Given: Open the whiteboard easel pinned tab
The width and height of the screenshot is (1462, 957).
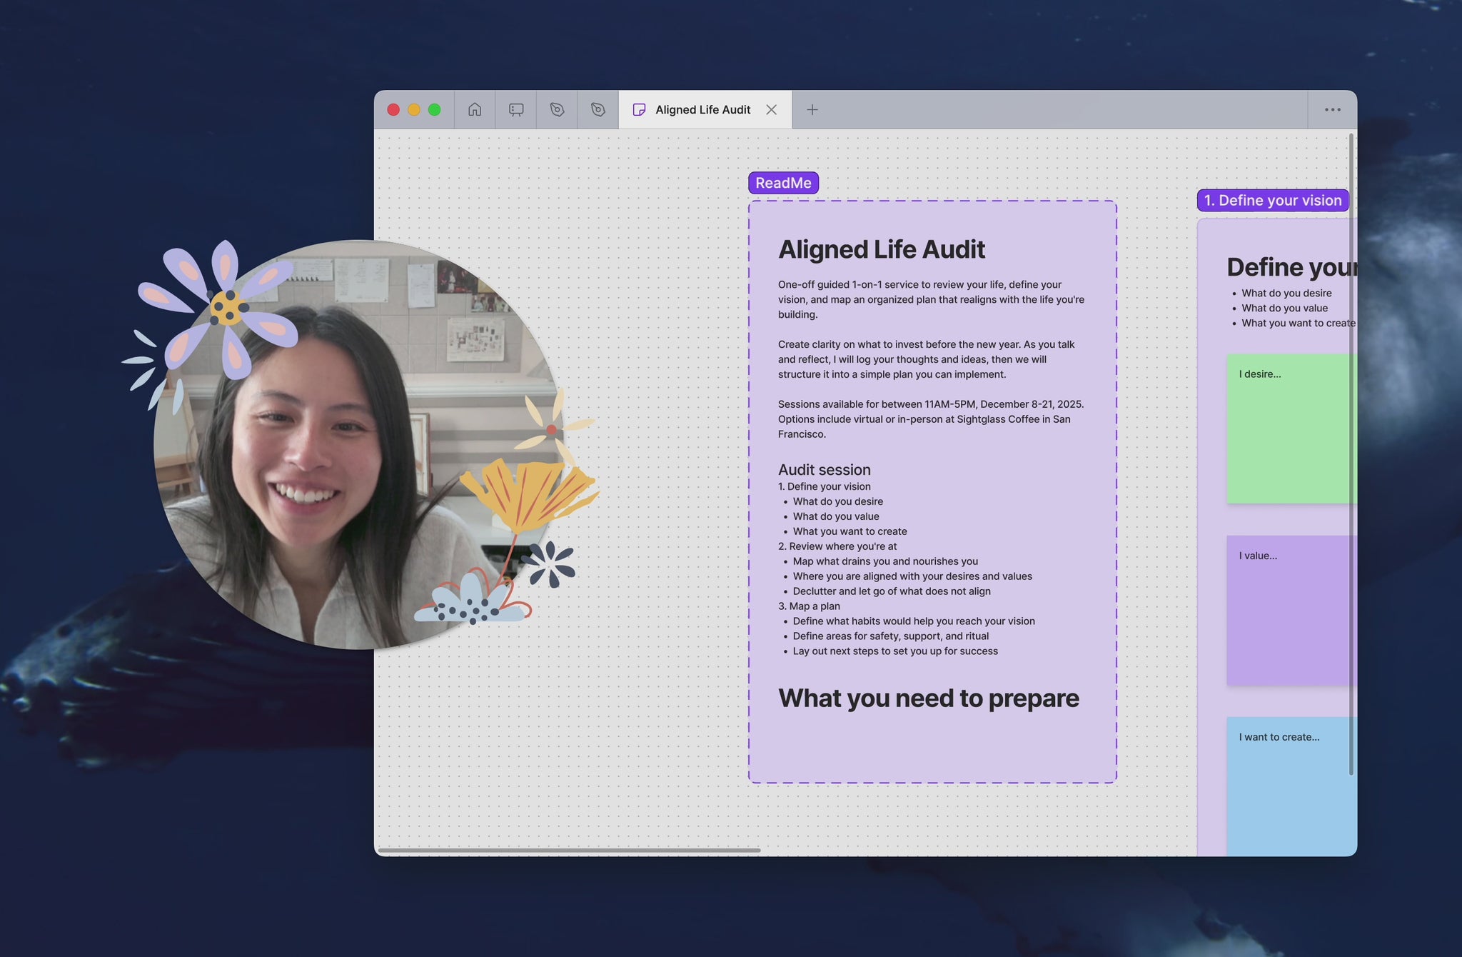Looking at the screenshot, I should pos(516,109).
